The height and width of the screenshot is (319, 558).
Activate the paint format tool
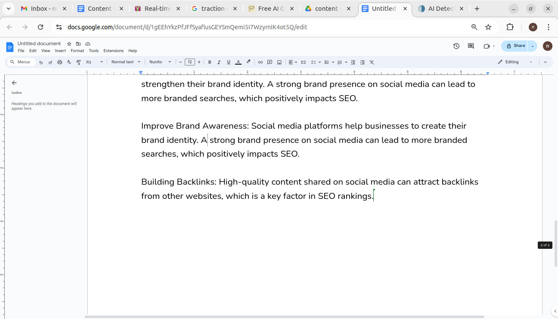coord(78,62)
